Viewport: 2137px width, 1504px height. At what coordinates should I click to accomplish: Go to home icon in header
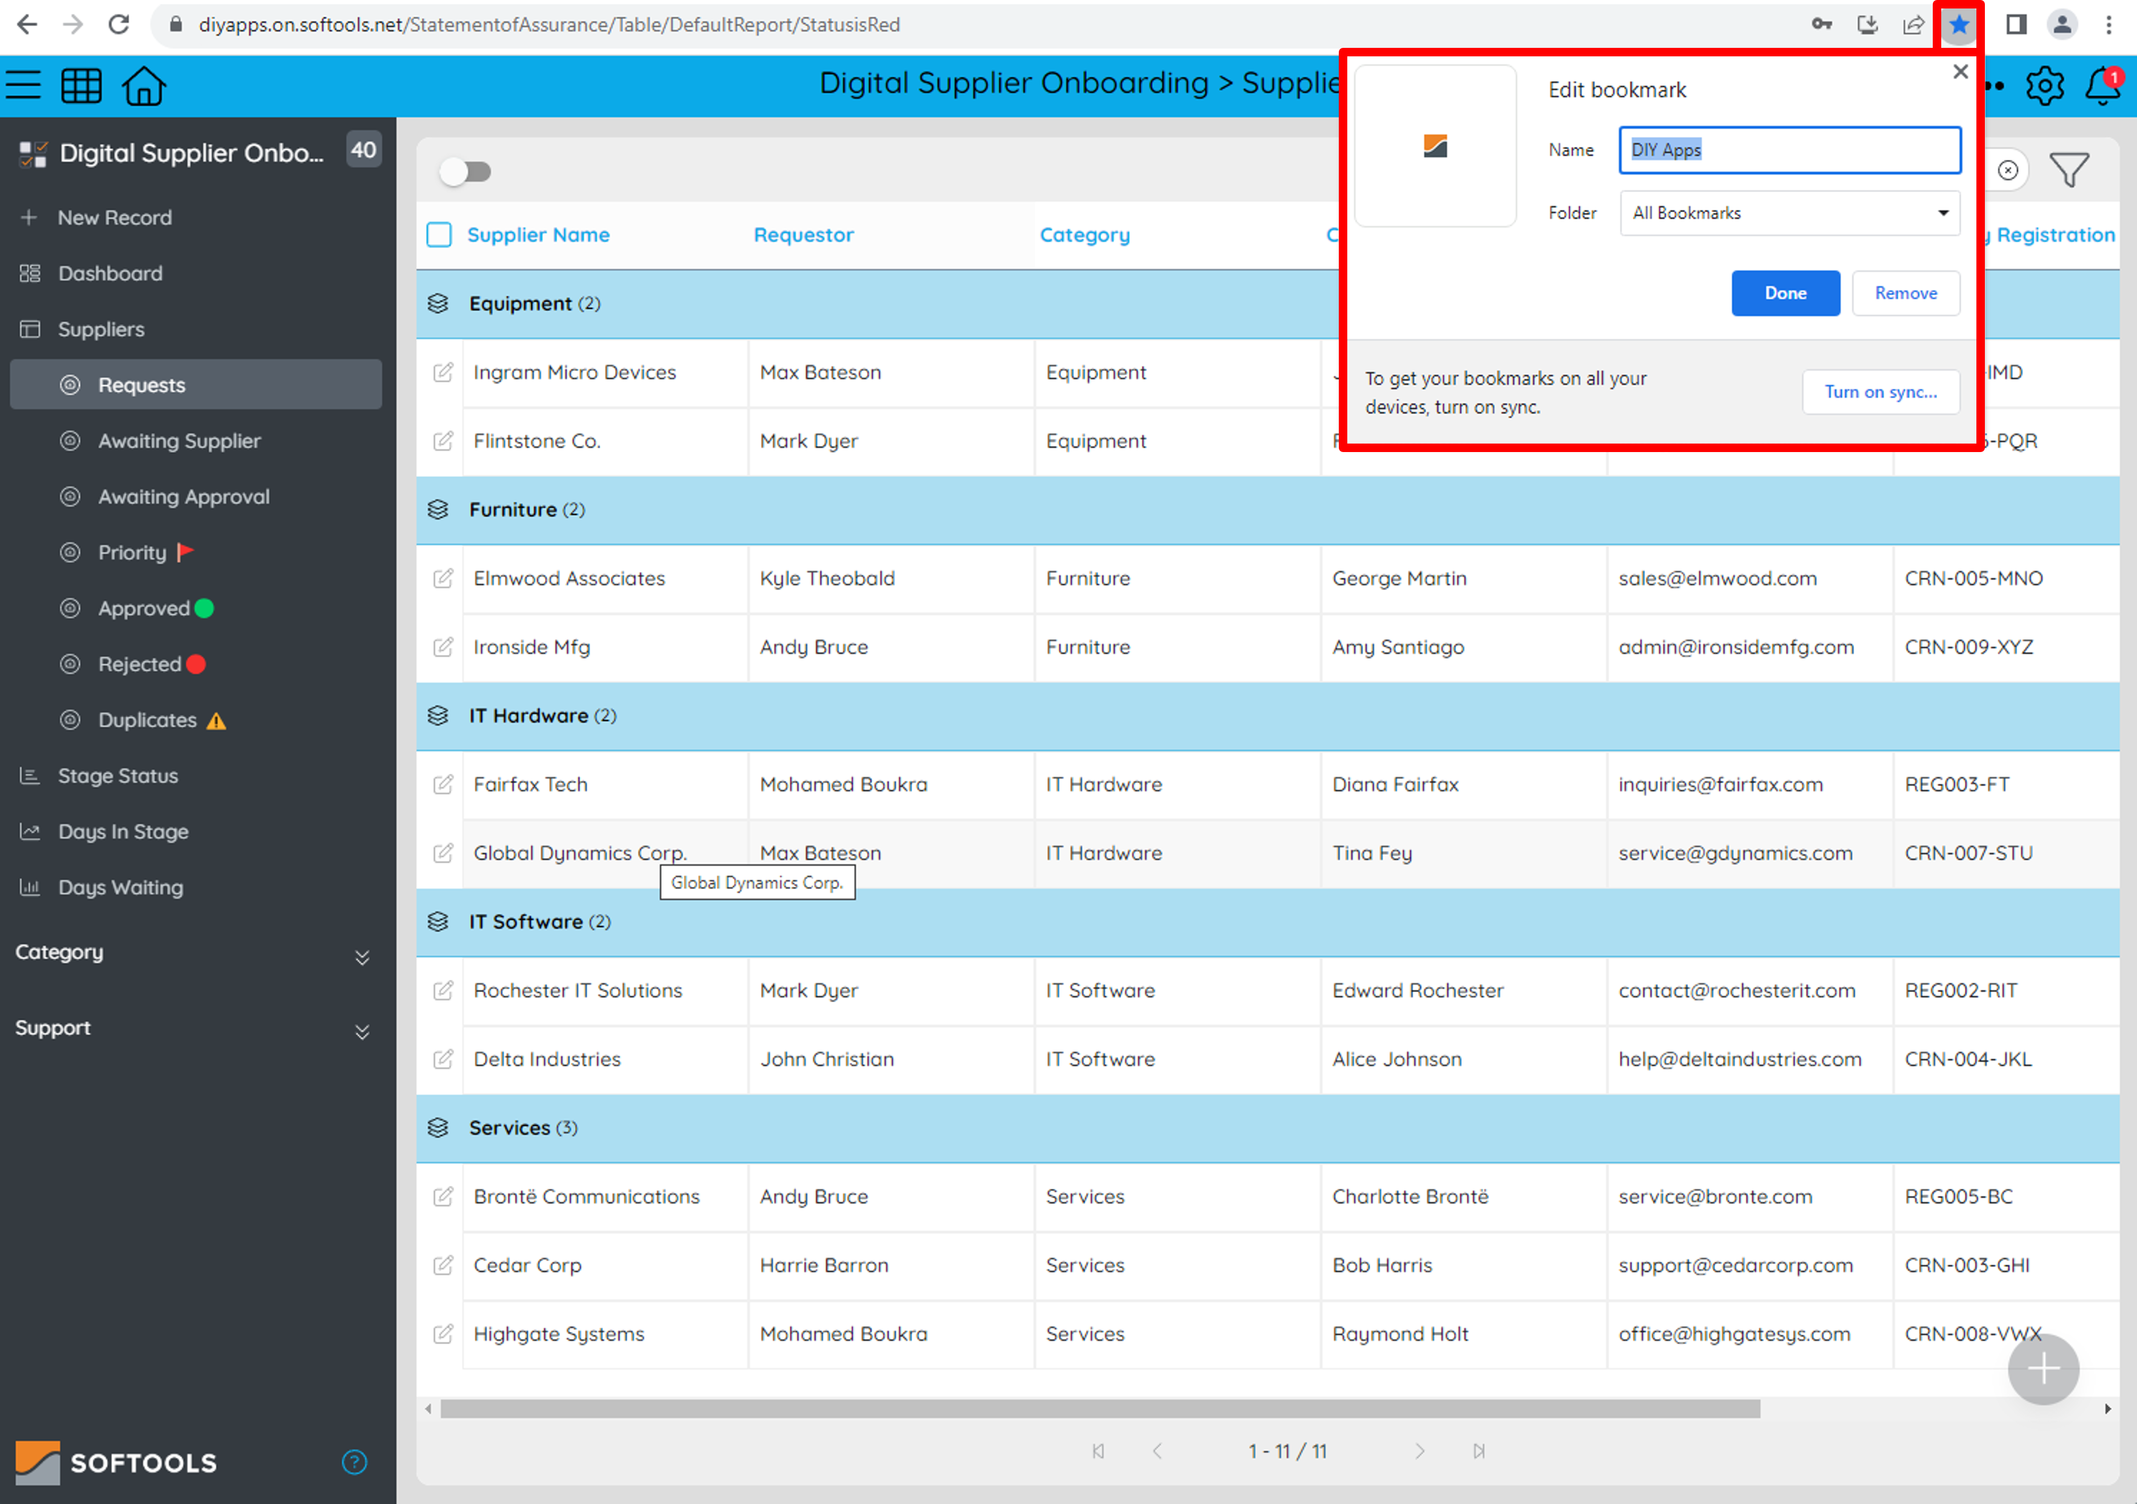click(x=144, y=85)
